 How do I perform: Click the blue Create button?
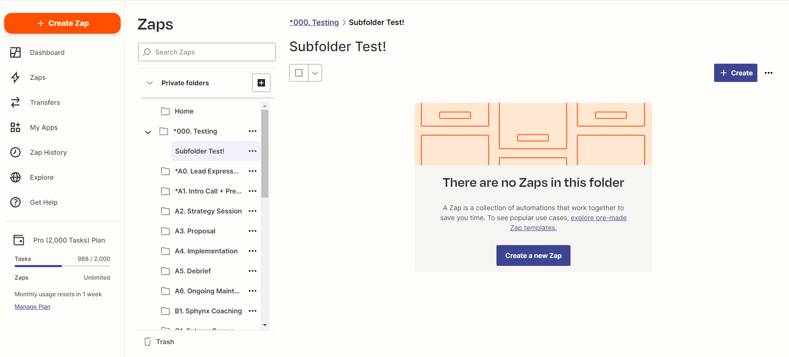[x=736, y=73]
